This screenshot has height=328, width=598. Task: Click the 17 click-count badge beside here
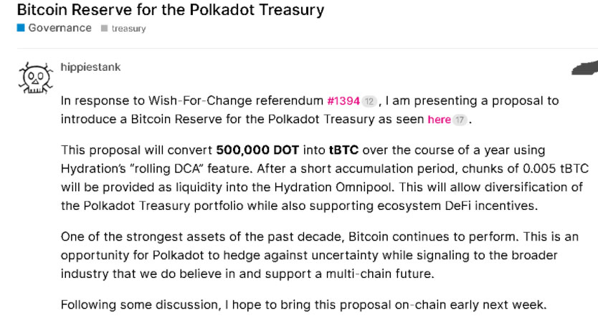point(459,120)
